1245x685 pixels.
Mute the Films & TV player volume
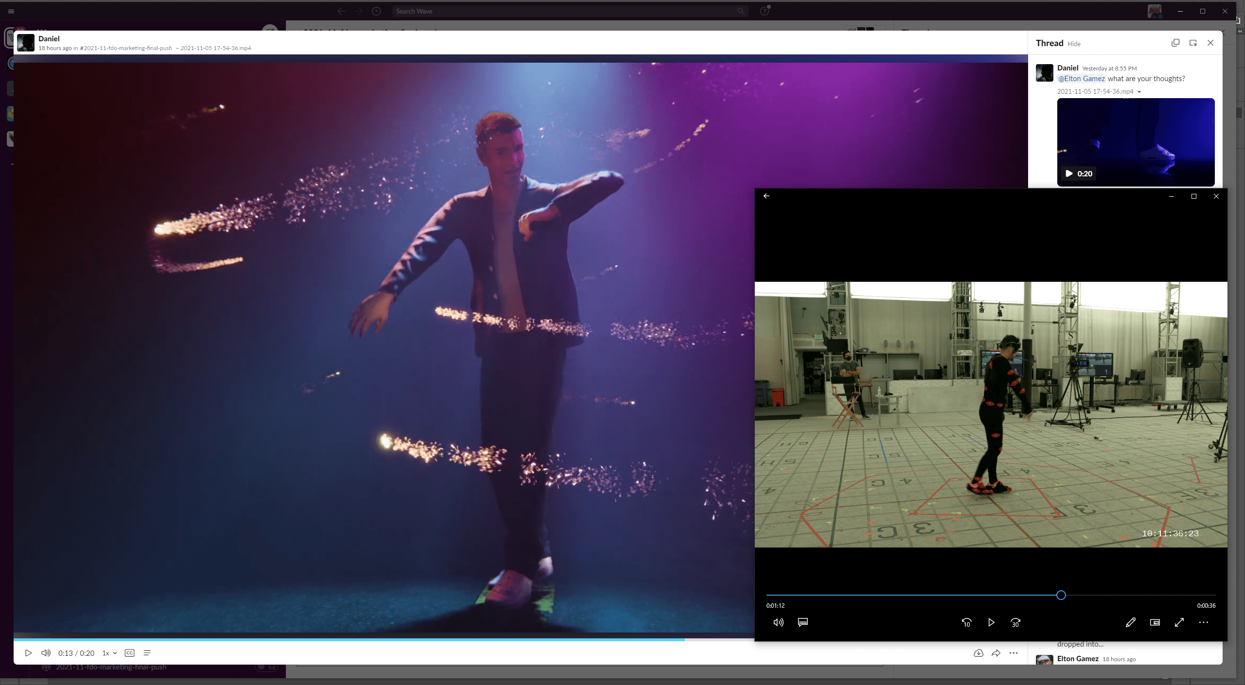click(x=777, y=622)
